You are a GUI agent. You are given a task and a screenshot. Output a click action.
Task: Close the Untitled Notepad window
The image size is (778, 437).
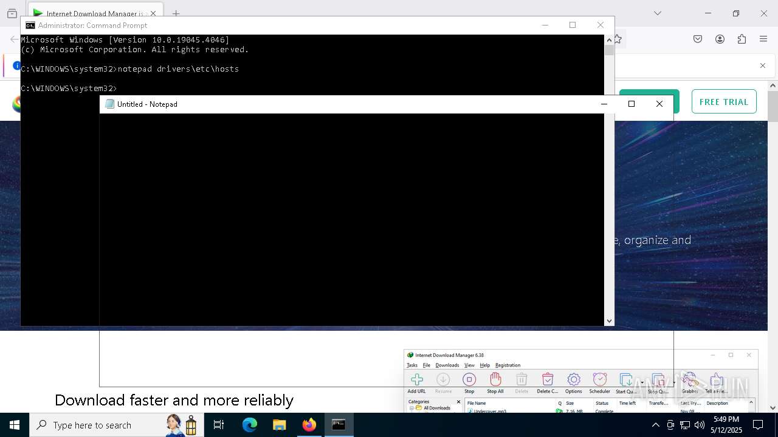point(659,104)
